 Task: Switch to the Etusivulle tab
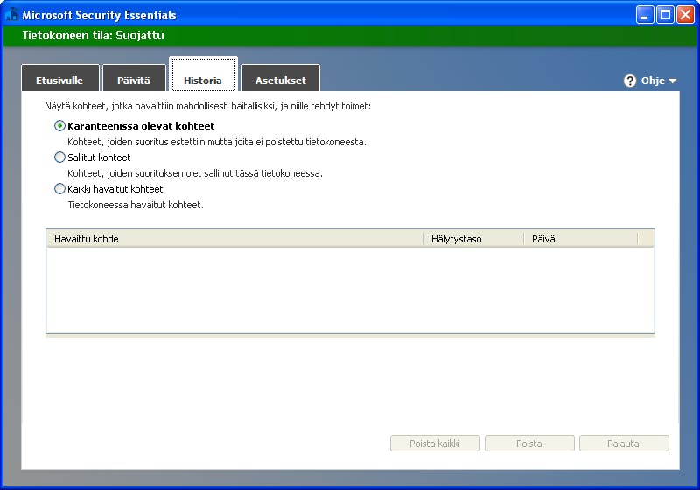tap(59, 78)
